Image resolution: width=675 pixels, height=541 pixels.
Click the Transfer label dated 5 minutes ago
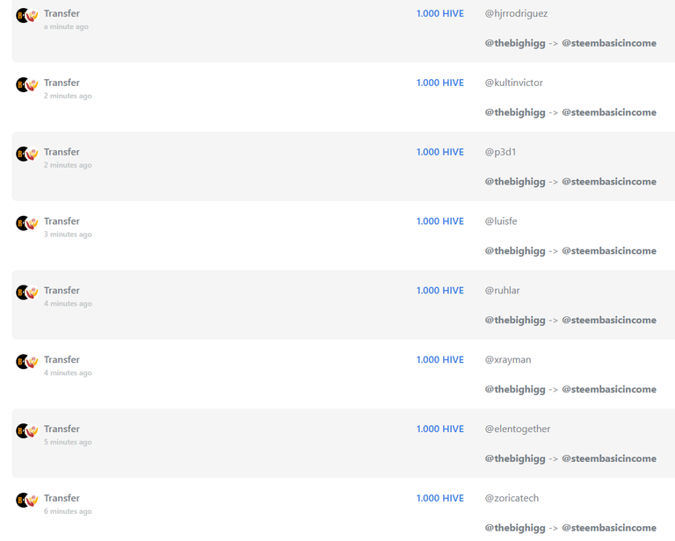point(62,429)
